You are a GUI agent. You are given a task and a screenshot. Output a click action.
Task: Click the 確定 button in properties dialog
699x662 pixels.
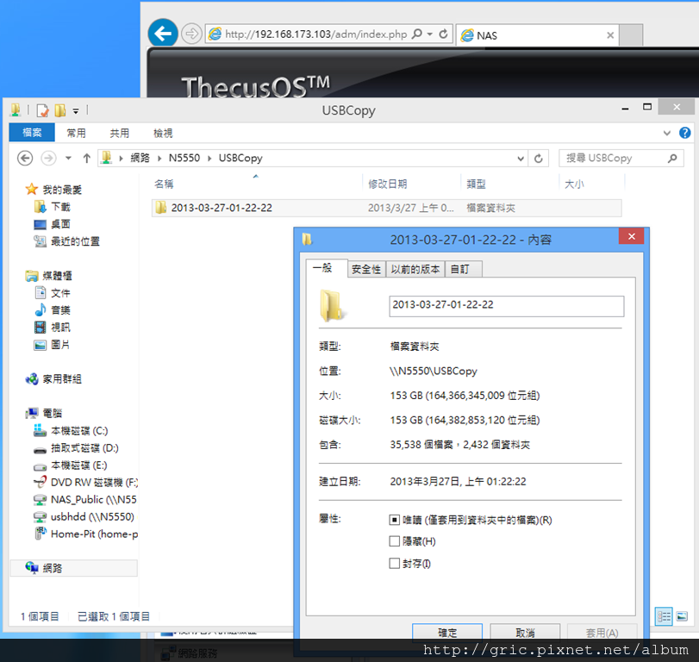[x=447, y=632]
